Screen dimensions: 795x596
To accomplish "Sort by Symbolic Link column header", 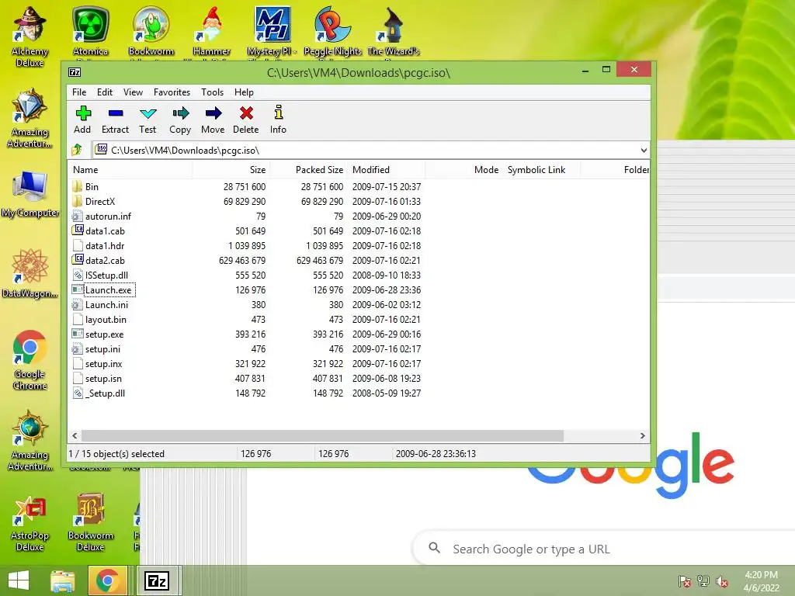I will click(x=541, y=170).
